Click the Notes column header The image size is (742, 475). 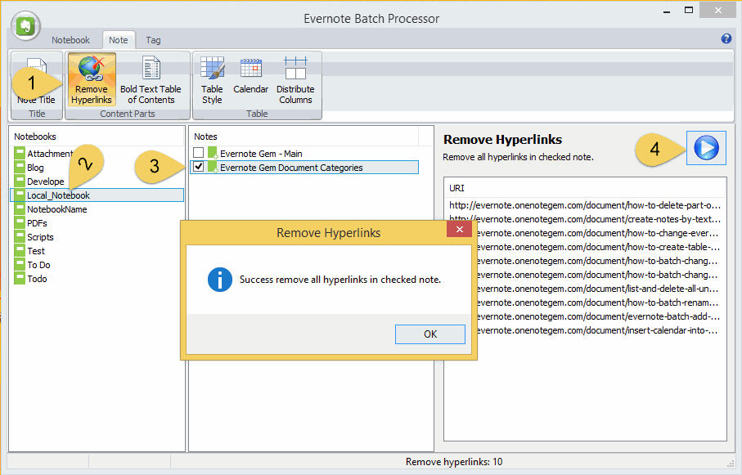coord(305,137)
